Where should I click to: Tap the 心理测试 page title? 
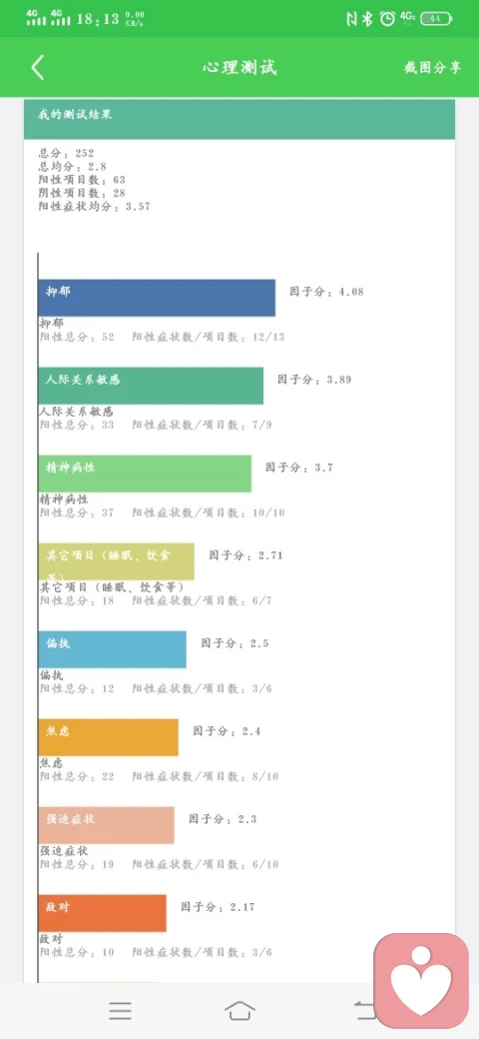[x=239, y=68]
